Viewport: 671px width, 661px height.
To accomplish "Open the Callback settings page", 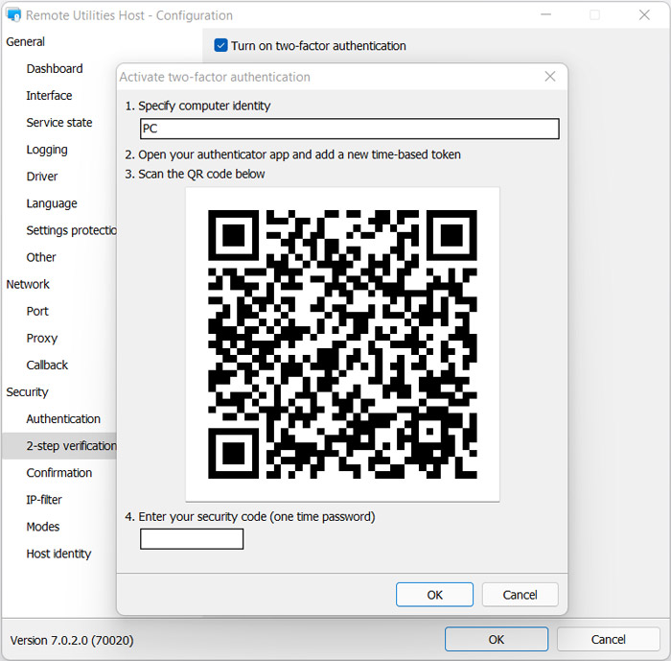I will 47,365.
